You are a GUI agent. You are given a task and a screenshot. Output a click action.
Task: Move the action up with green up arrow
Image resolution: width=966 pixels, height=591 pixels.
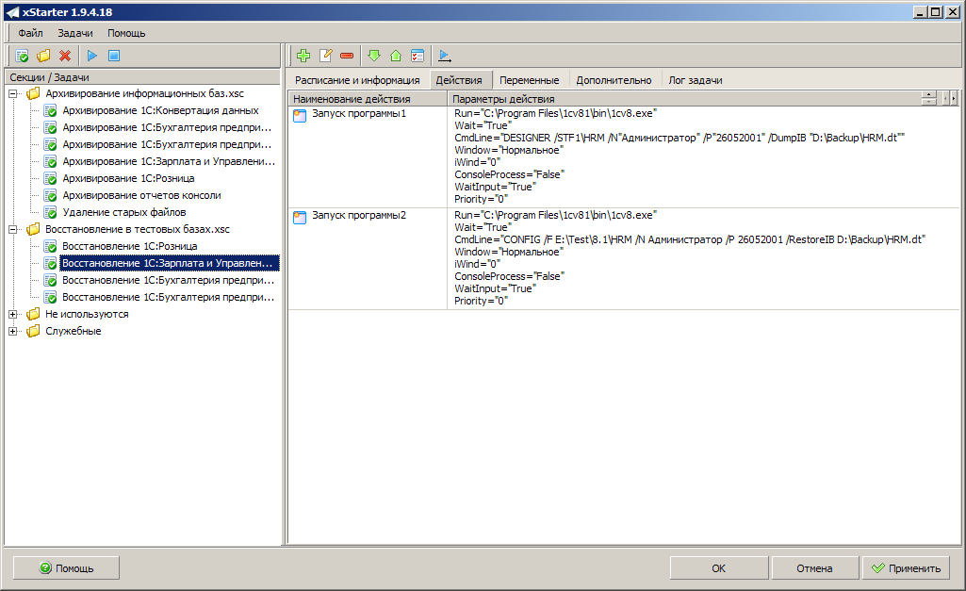tap(396, 56)
